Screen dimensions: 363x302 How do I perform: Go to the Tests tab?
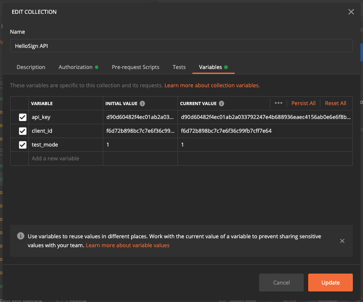click(179, 67)
